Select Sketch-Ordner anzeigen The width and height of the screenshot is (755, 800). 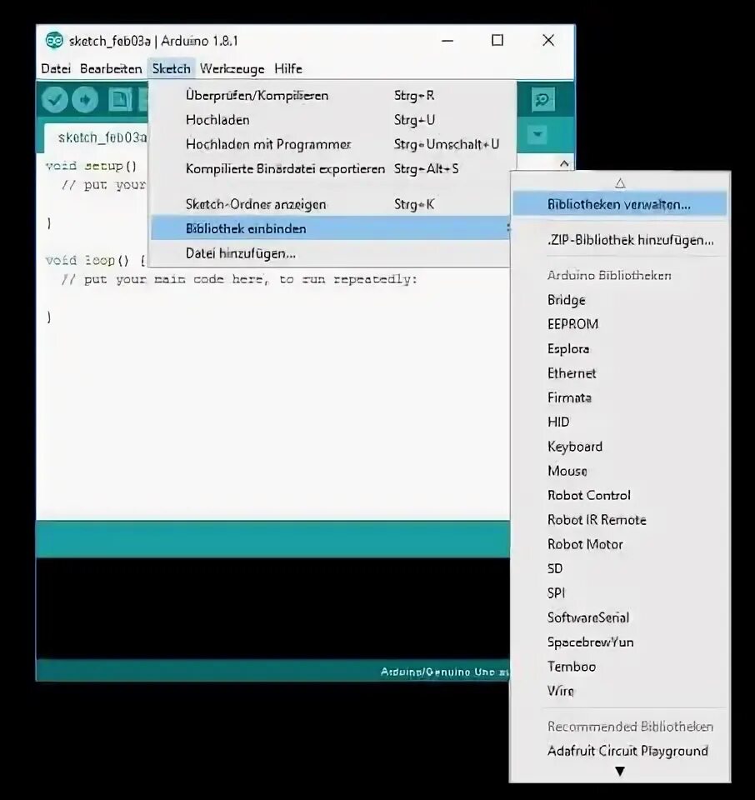pyautogui.click(x=329, y=205)
